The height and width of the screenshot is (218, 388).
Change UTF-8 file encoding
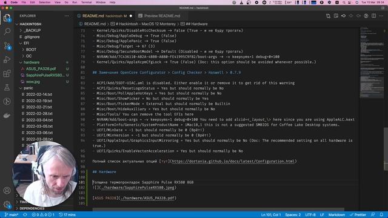click(x=310, y=215)
